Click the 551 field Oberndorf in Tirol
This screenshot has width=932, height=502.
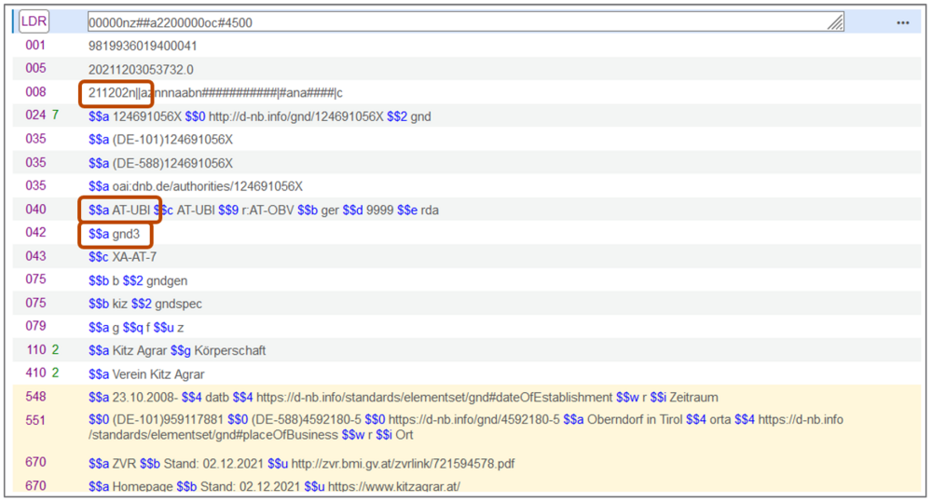(x=465, y=427)
